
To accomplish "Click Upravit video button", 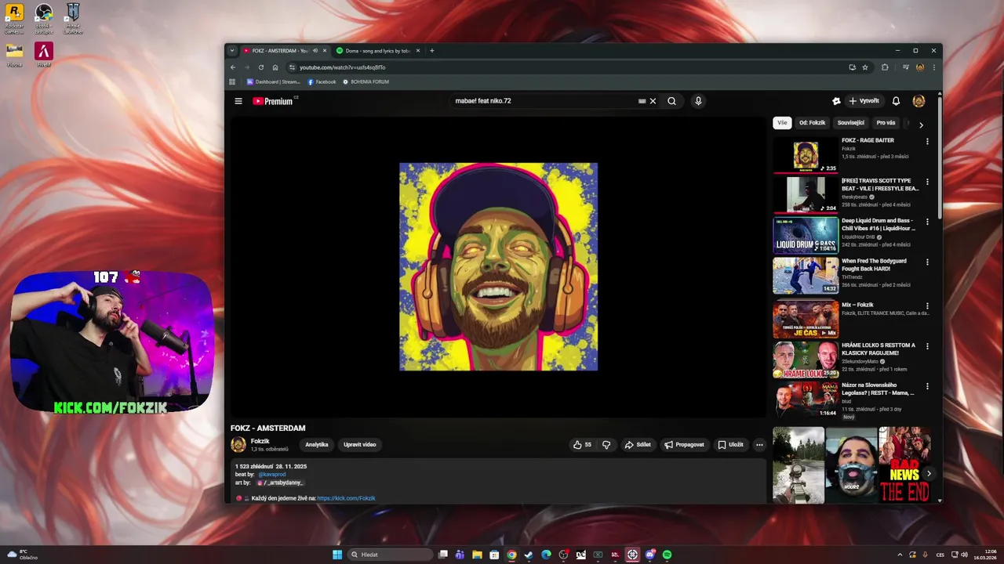I will [360, 445].
